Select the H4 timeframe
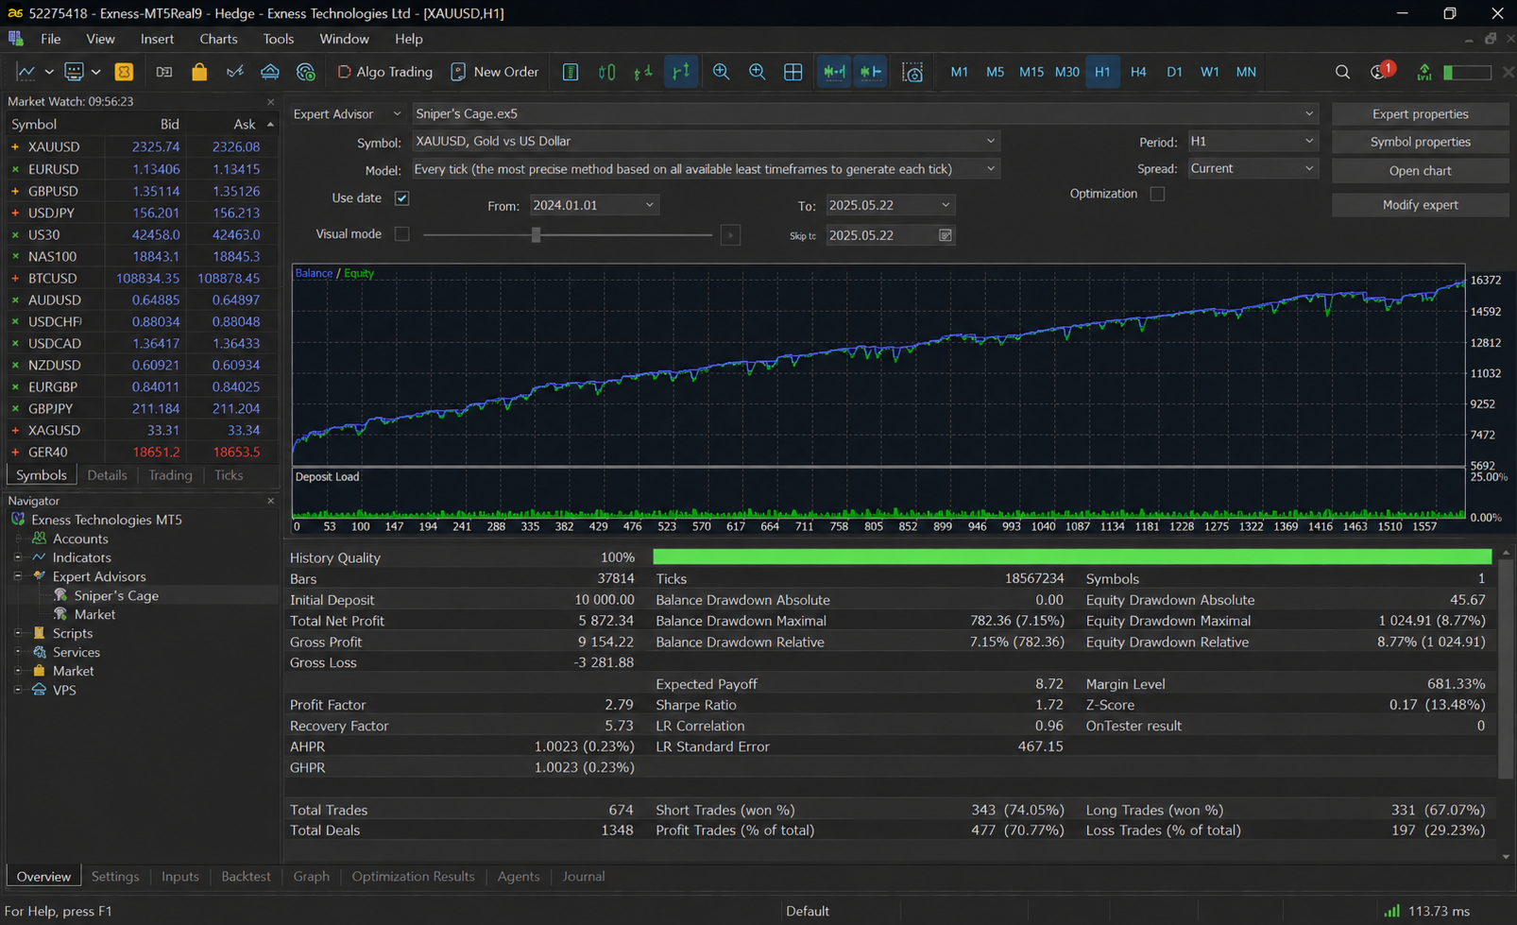 click(1138, 72)
